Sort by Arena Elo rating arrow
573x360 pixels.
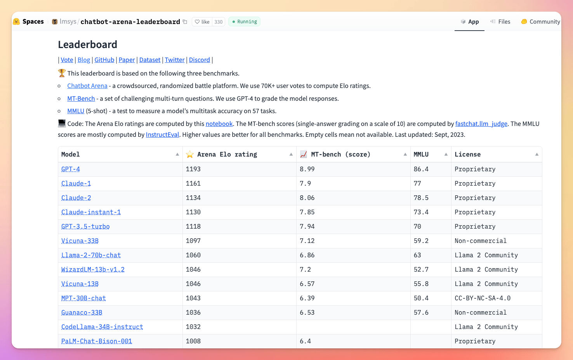point(291,154)
